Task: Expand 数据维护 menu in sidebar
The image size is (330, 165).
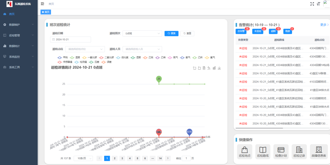Action: [19, 25]
